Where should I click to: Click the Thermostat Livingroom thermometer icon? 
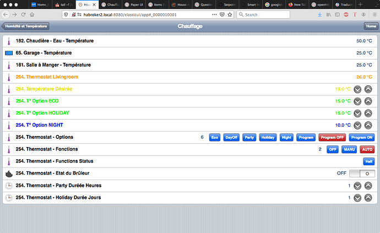coord(9,77)
